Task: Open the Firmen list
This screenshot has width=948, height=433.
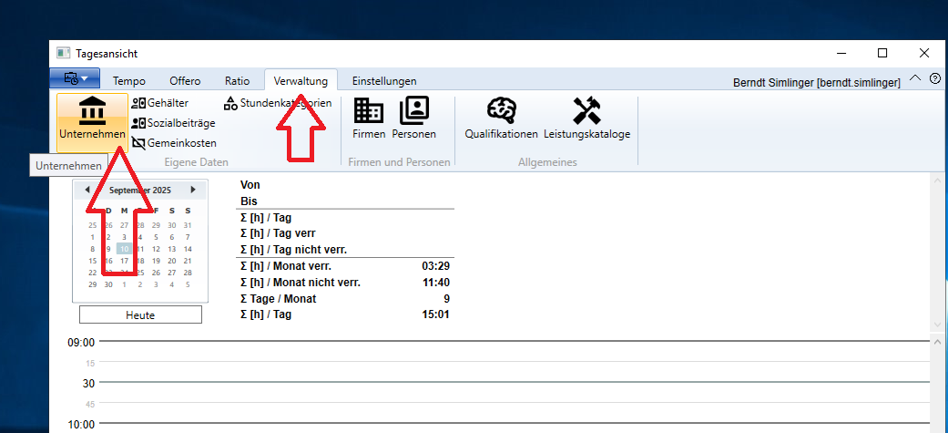Action: click(x=369, y=119)
